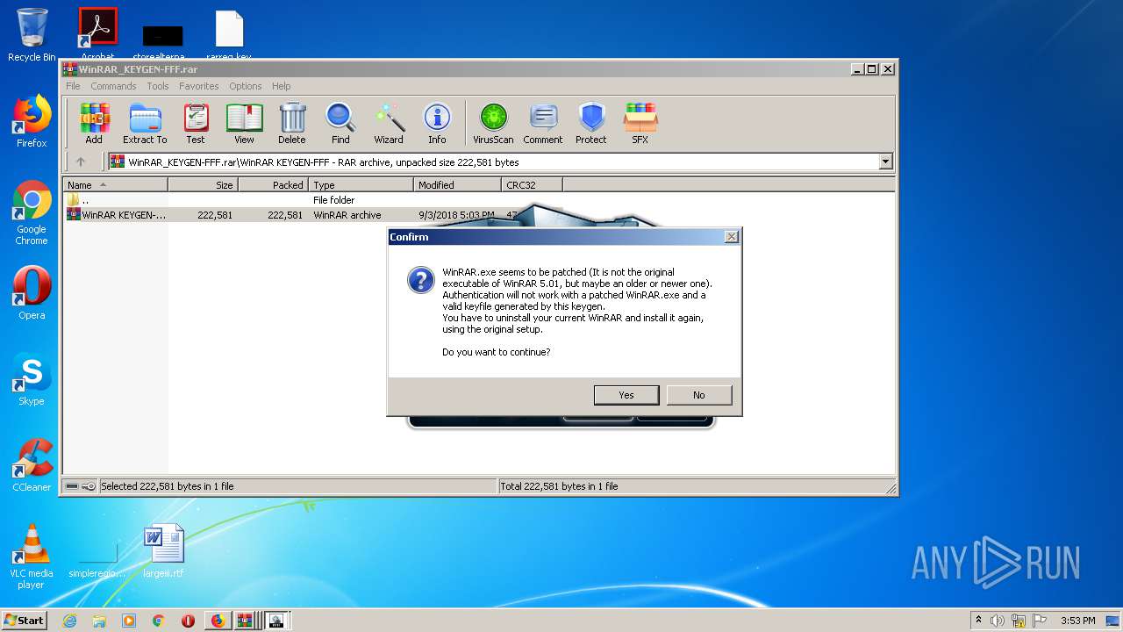This screenshot has width=1123, height=632.
Task: Click the question mark icon in Confirm dialog
Action: [421, 280]
